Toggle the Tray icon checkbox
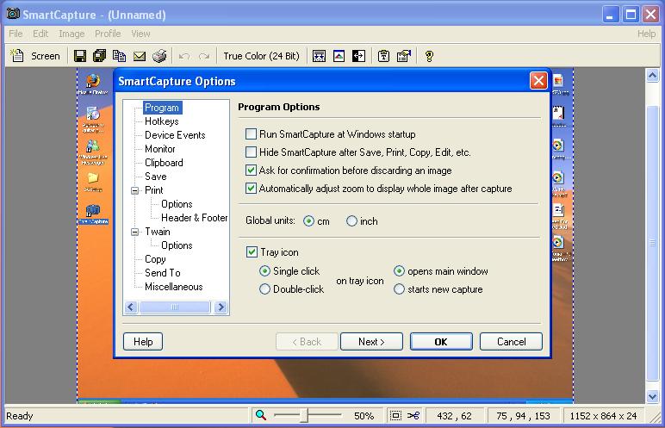This screenshot has height=428, width=665. [x=252, y=252]
